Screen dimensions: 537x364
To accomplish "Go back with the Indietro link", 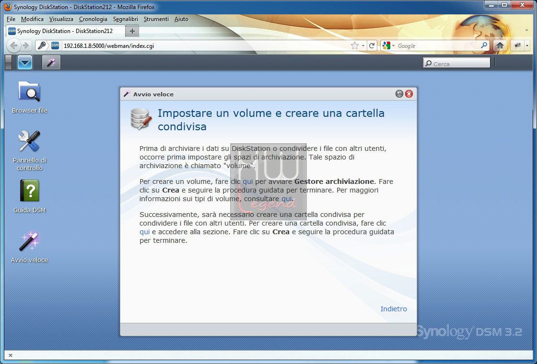I will (x=394, y=309).
